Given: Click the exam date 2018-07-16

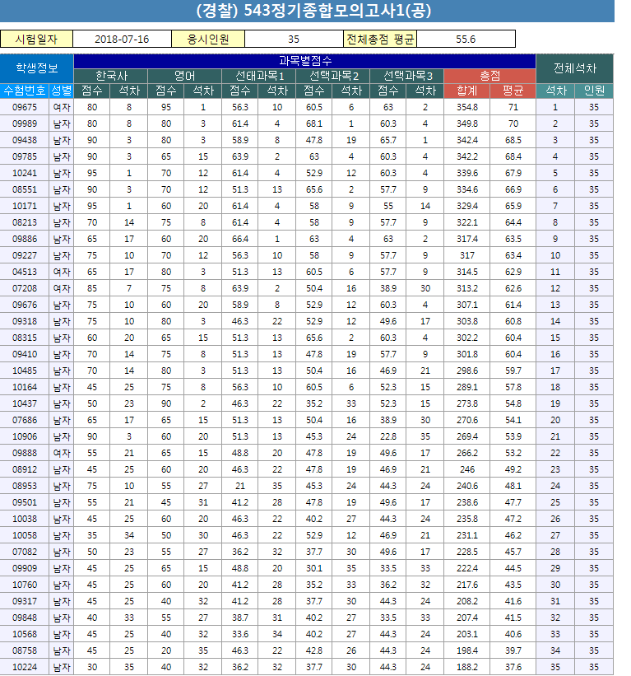Looking at the screenshot, I should (122, 40).
